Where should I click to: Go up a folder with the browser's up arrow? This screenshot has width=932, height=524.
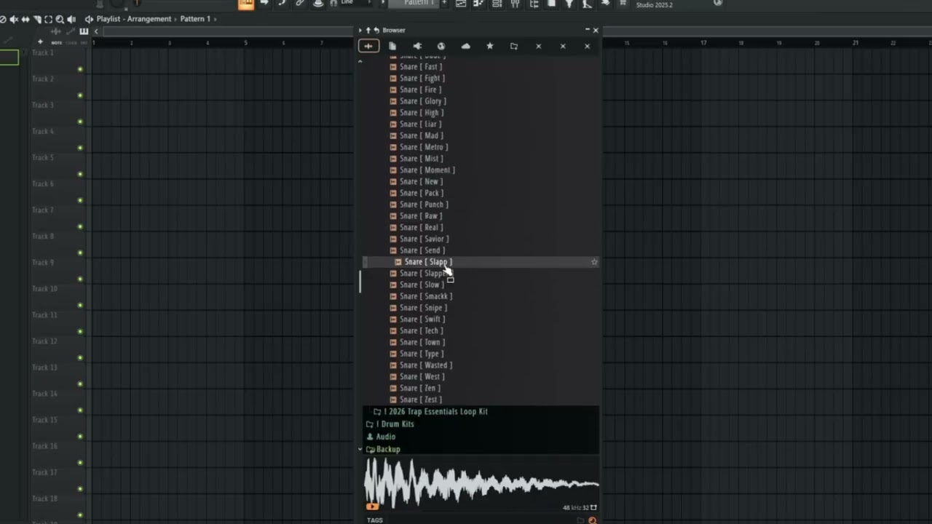368,31
